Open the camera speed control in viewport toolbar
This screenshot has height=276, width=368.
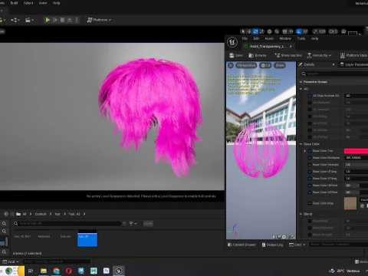333,31
